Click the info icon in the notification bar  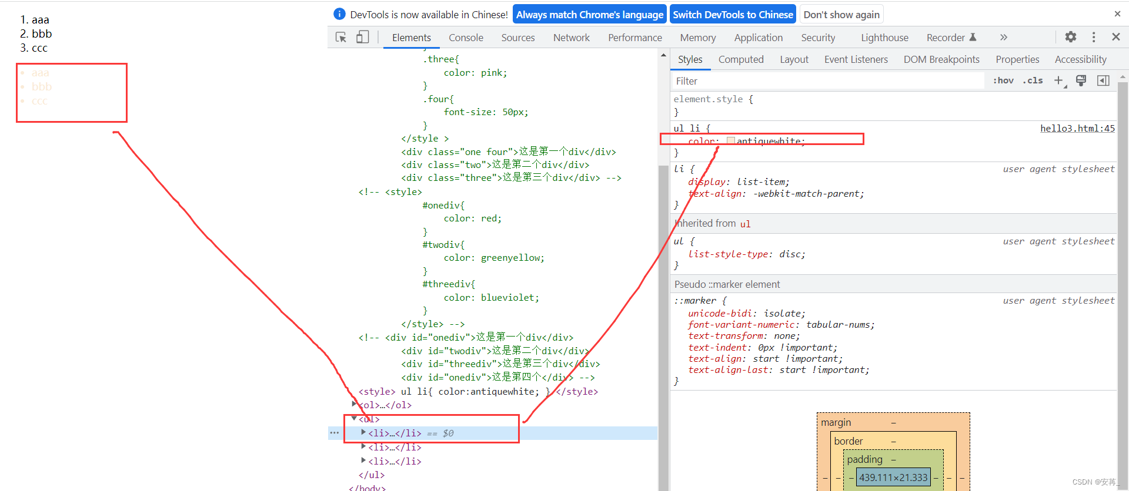(x=339, y=14)
